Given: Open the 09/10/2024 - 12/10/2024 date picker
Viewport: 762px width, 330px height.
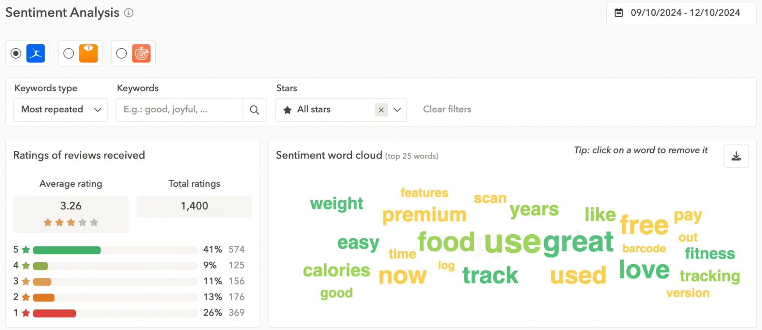Looking at the screenshot, I should point(681,13).
